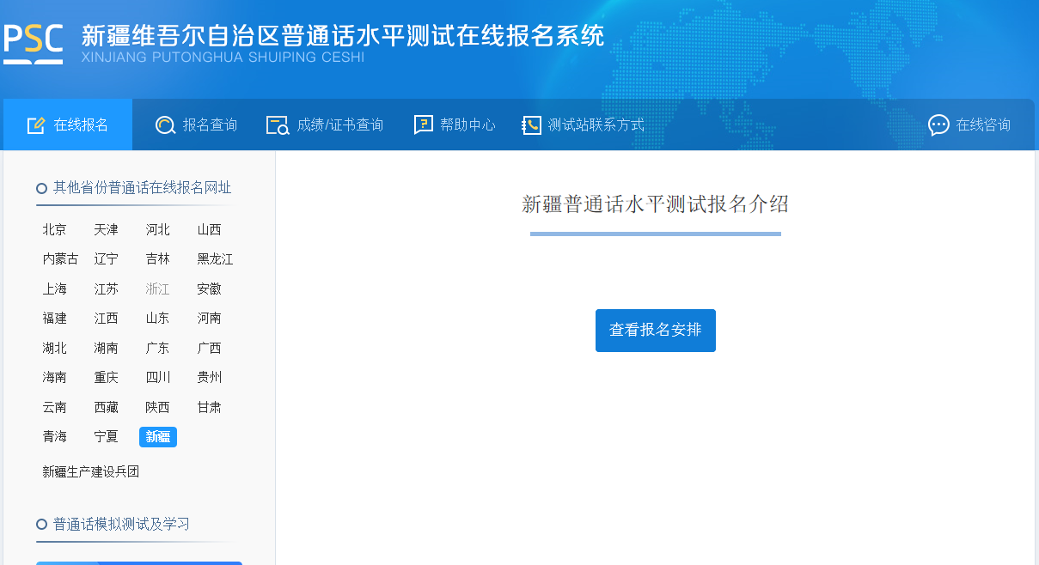The image size is (1039, 565).
Task: Click the 成绩/证书查询 search icon
Action: (278, 125)
